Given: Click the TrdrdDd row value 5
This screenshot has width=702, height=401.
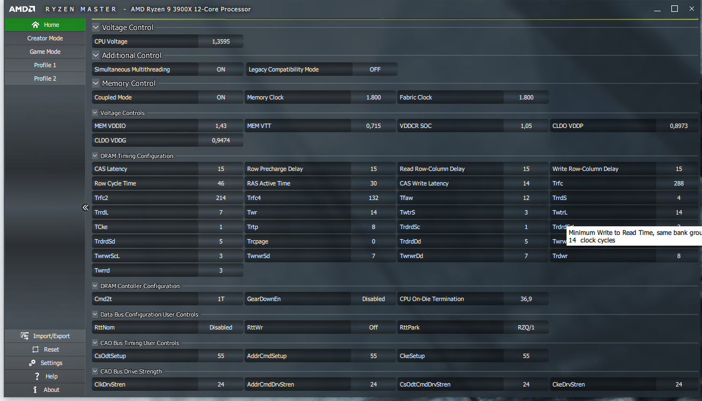Looking at the screenshot, I should [526, 241].
